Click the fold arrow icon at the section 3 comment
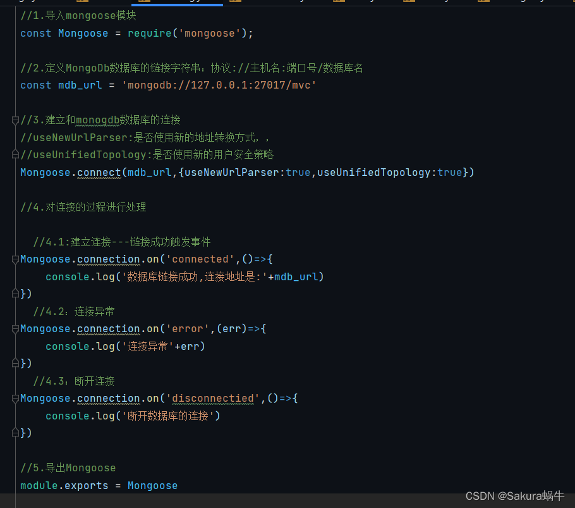The height and width of the screenshot is (508, 575). click(x=14, y=120)
